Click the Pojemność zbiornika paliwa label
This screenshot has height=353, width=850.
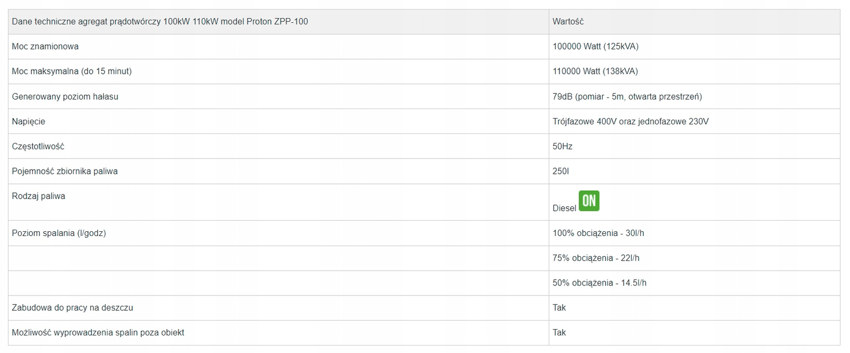(x=65, y=171)
